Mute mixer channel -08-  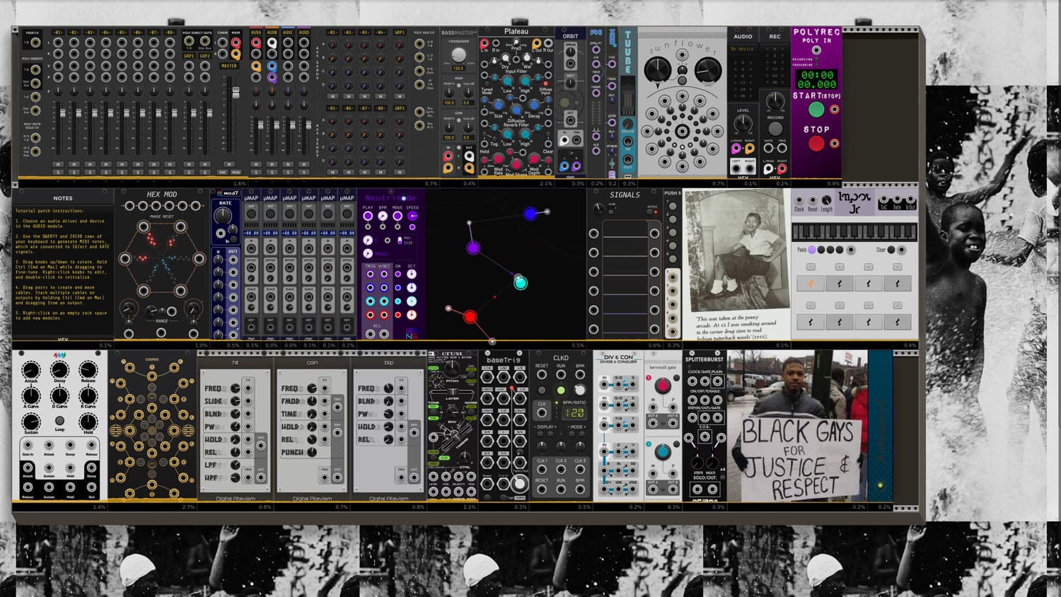pos(170,164)
